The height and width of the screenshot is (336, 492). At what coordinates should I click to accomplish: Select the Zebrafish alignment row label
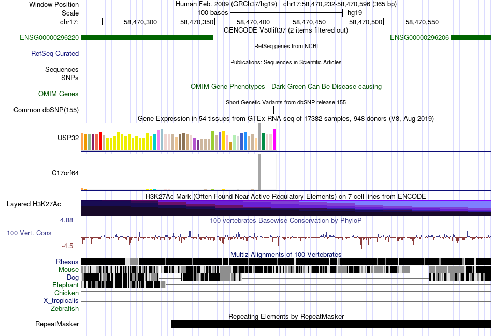(65, 309)
